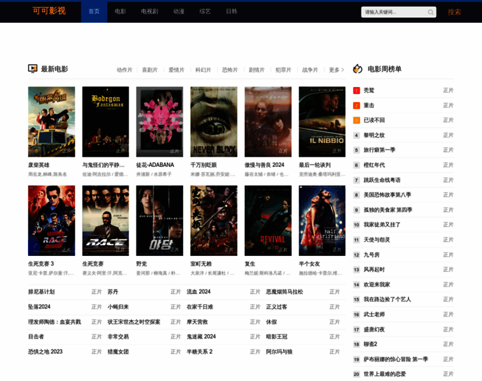The width and height of the screenshot is (482, 381).
Task: Click the 可可影视 site logo
Action: coord(49,11)
